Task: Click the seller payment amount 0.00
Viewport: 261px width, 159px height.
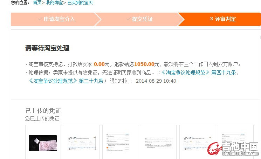Action: 99,64
